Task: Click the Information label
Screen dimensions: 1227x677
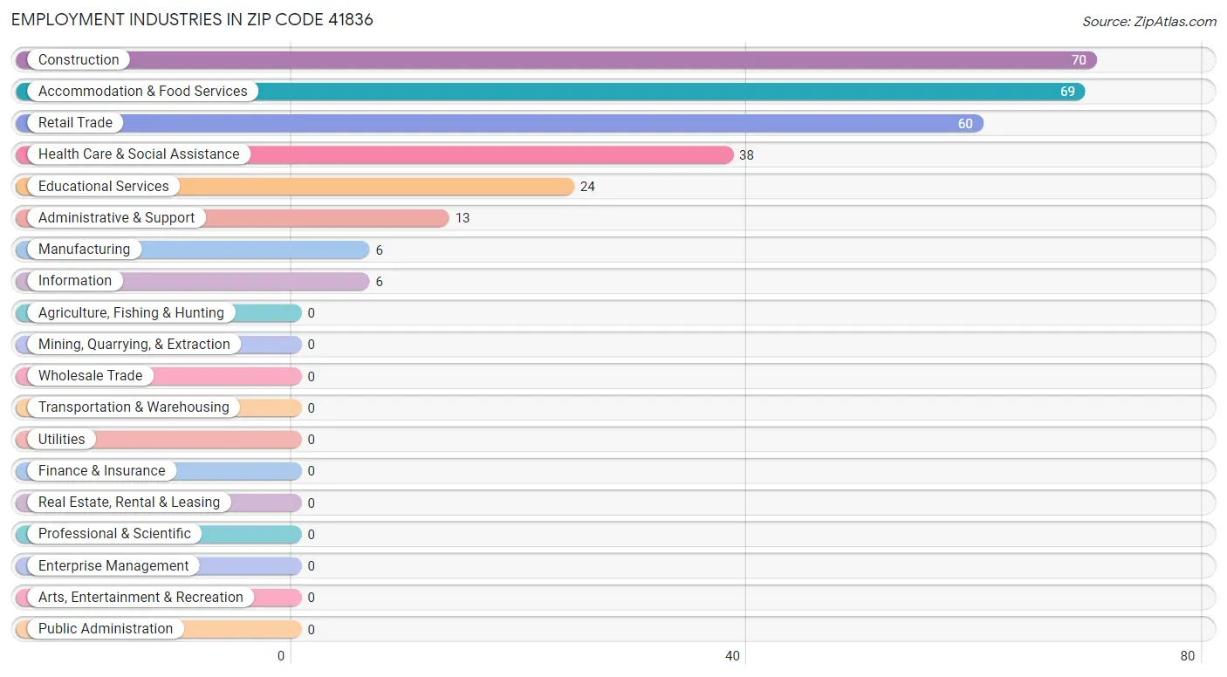Action: click(75, 281)
